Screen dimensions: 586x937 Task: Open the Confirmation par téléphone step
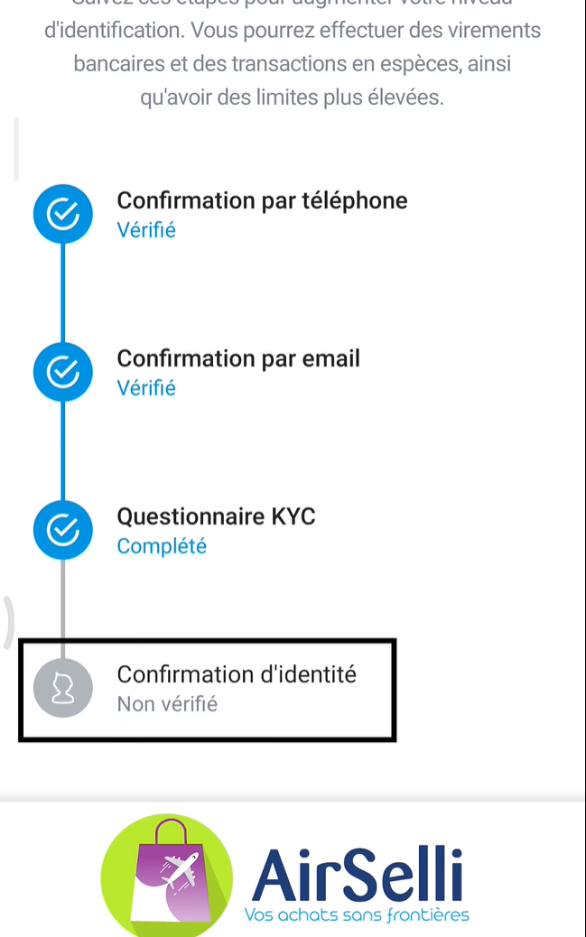coord(262,200)
